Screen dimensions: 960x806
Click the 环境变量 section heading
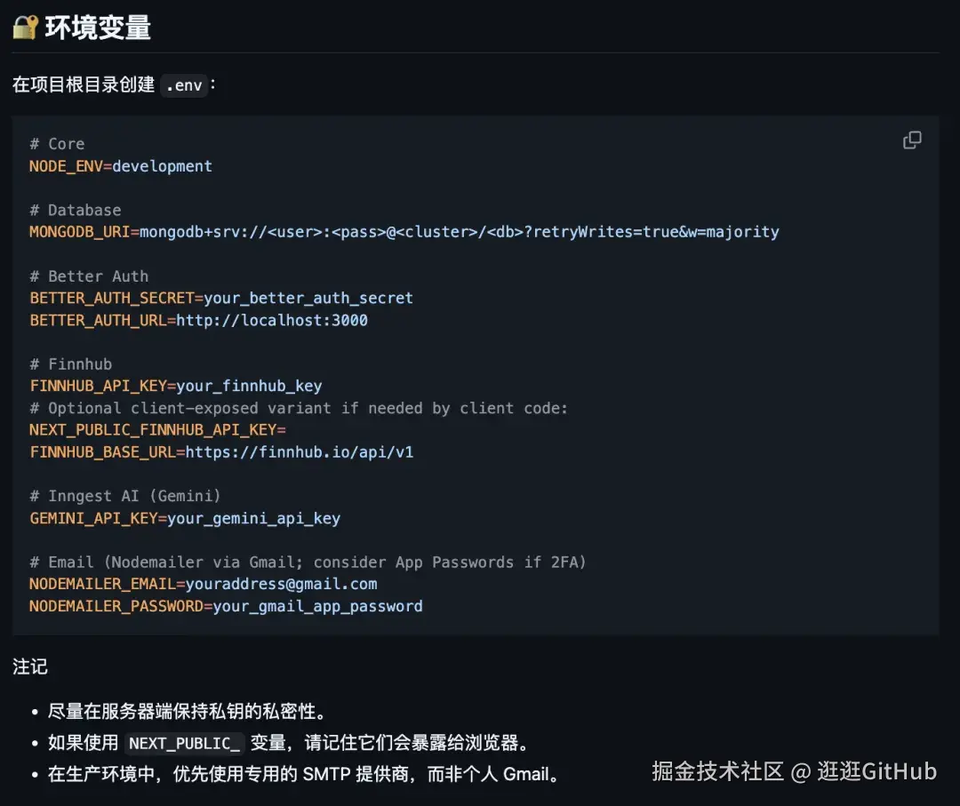98,28
